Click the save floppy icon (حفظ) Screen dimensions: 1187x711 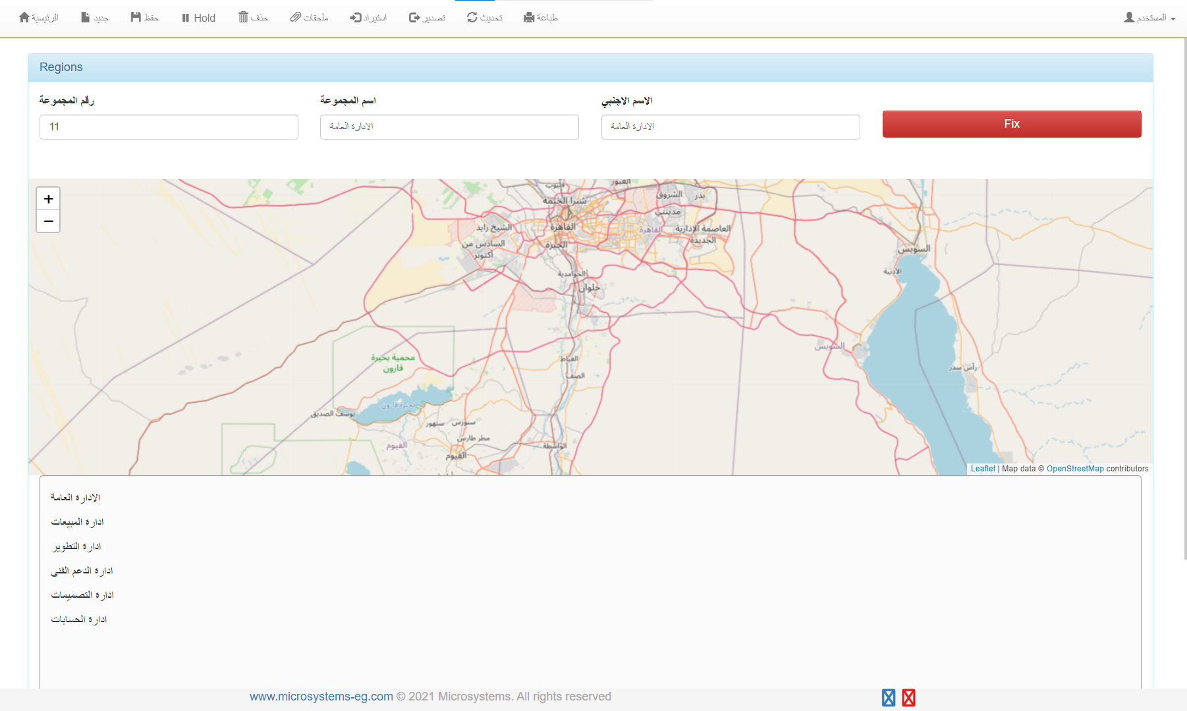click(x=136, y=17)
